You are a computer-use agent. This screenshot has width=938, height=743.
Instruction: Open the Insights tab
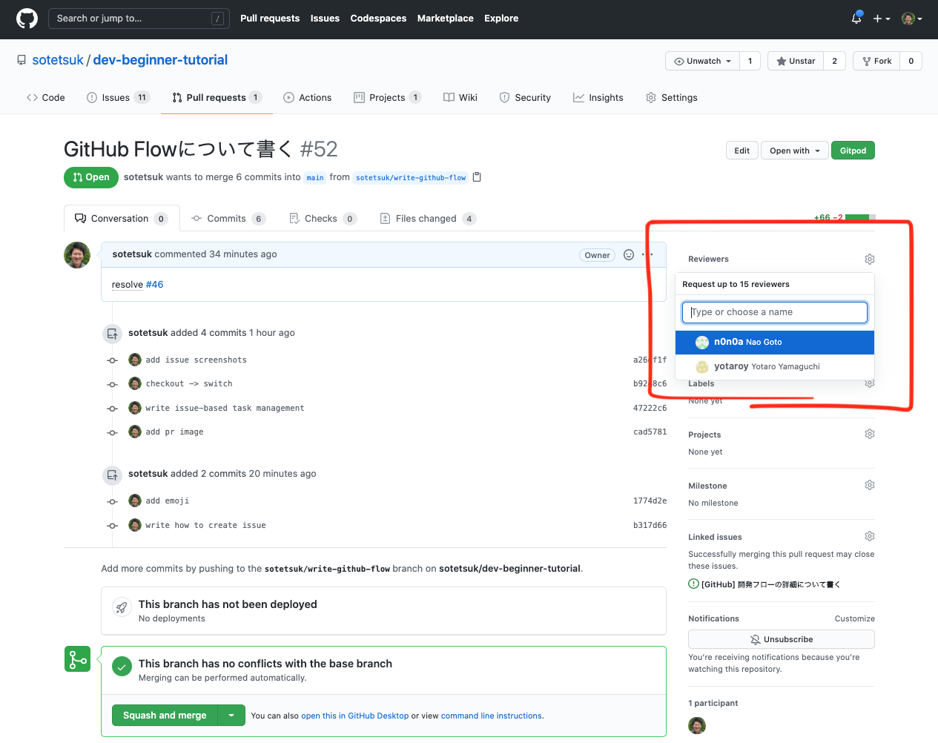(598, 97)
